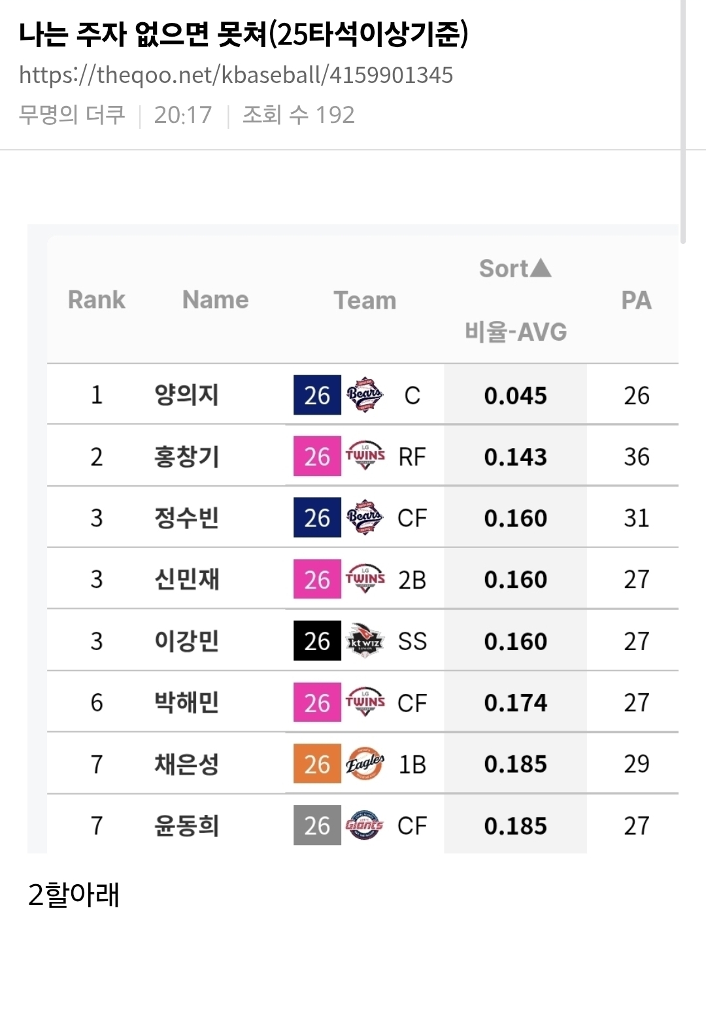706x1032 pixels.
Task: Click the Rank column header
Action: 97,300
